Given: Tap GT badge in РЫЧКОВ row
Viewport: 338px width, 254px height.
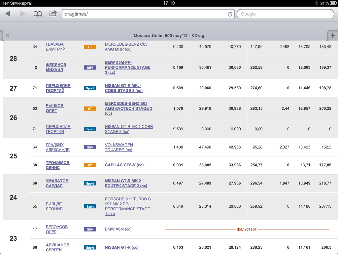Looking at the screenshot, I should (x=90, y=108).
